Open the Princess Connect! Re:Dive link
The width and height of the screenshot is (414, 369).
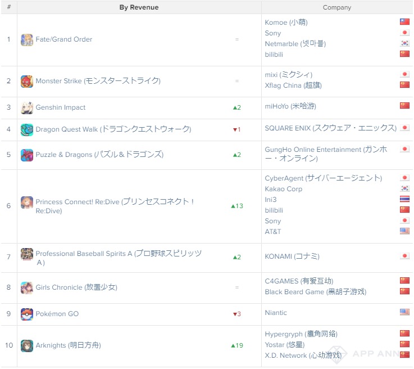coord(115,206)
